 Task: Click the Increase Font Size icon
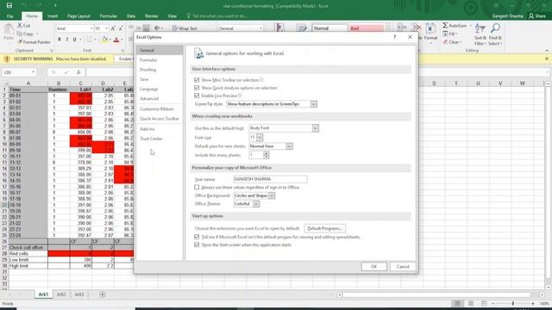(x=113, y=28)
